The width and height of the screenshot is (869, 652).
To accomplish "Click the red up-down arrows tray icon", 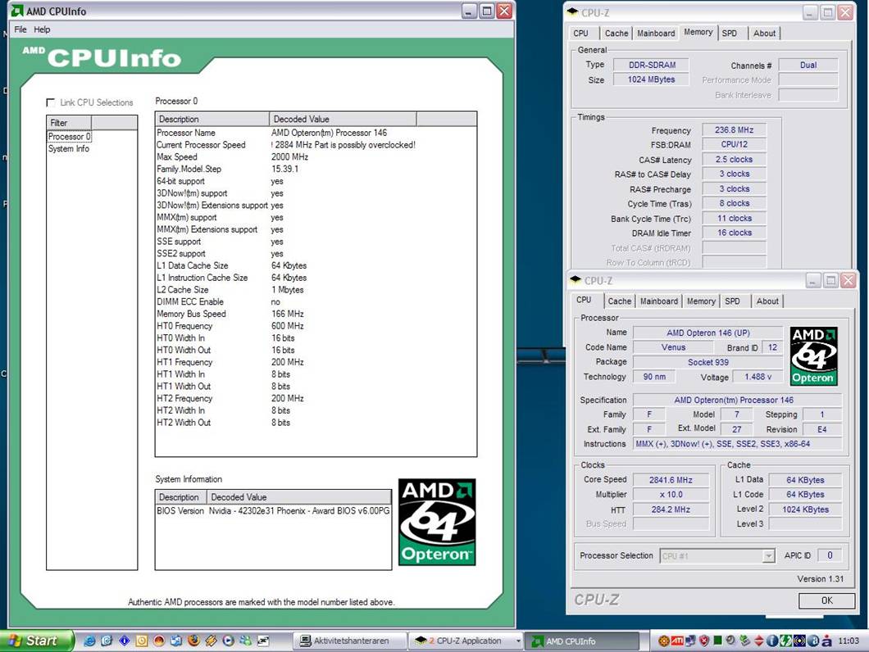I will point(758,641).
